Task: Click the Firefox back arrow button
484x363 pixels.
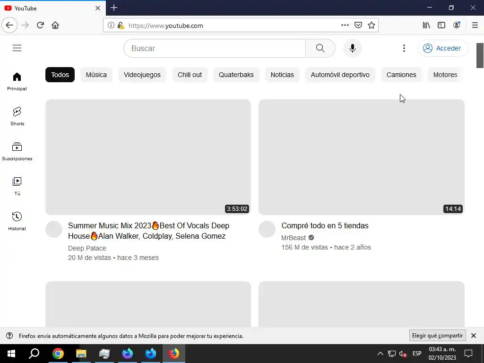Action: tap(9, 25)
